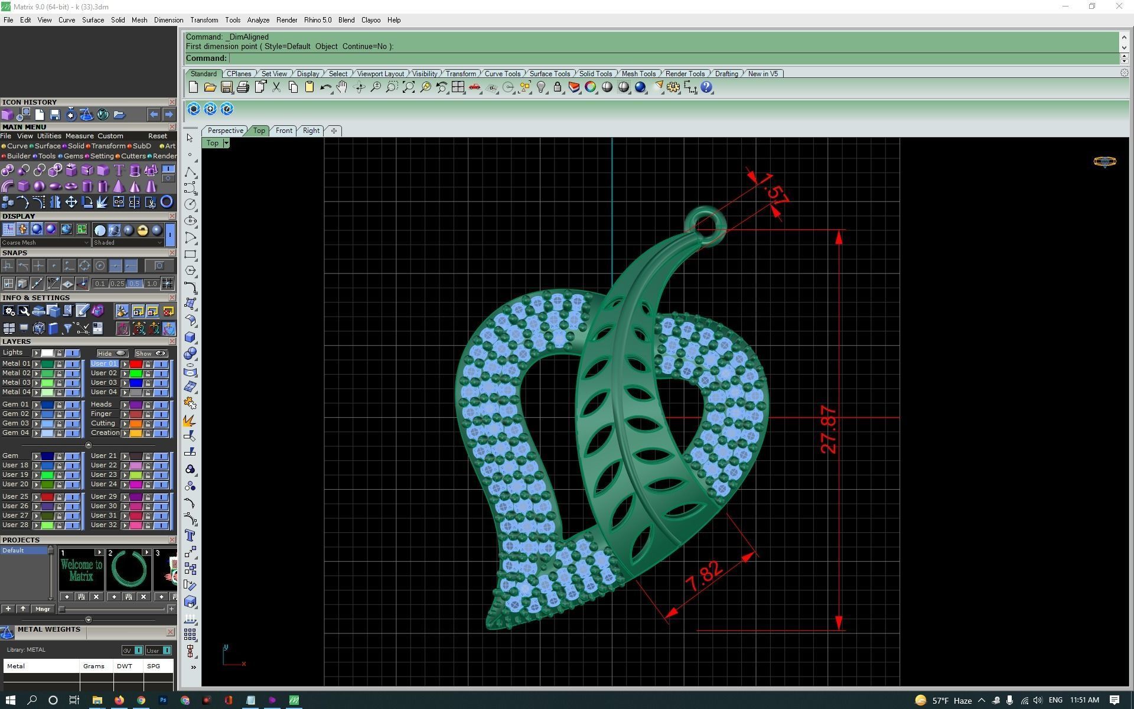1134x709 pixels.
Task: Click the Help question mark icon
Action: tap(706, 87)
